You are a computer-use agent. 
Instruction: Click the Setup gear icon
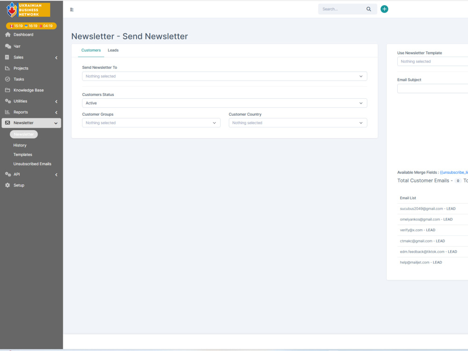[7, 185]
